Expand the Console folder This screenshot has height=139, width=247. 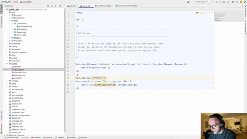(10, 15)
